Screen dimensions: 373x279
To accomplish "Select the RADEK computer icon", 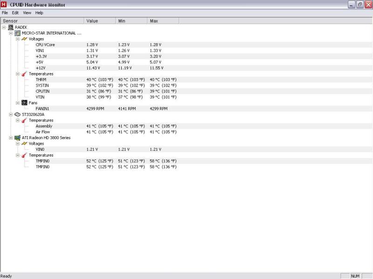I will pyautogui.click(x=11, y=27).
